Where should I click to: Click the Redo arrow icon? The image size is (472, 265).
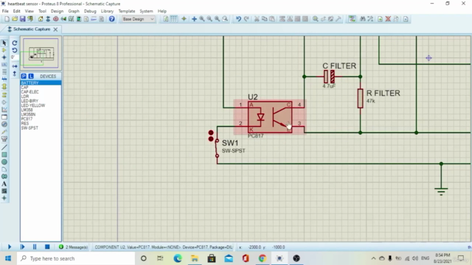pos(246,19)
